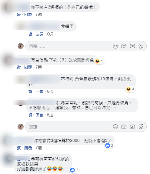
Task: Open emoji picker in first reply box
Action: pos(115,46)
